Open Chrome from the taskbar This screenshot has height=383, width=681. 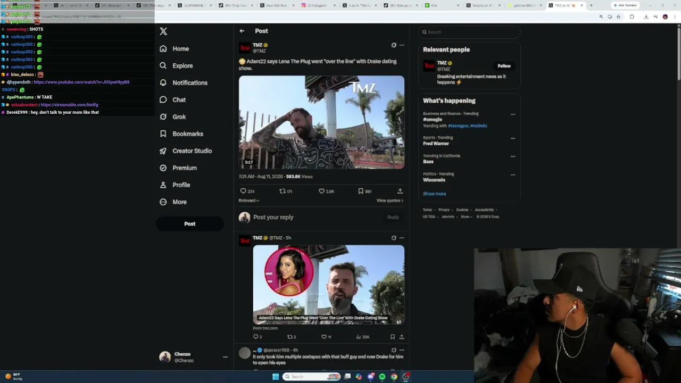(x=394, y=377)
